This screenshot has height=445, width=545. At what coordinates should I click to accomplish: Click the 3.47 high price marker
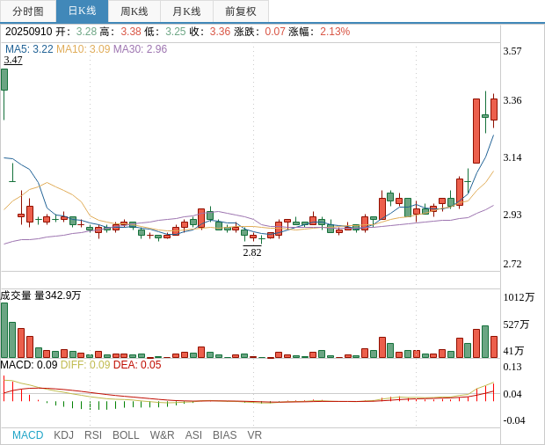pyautogui.click(x=13, y=60)
